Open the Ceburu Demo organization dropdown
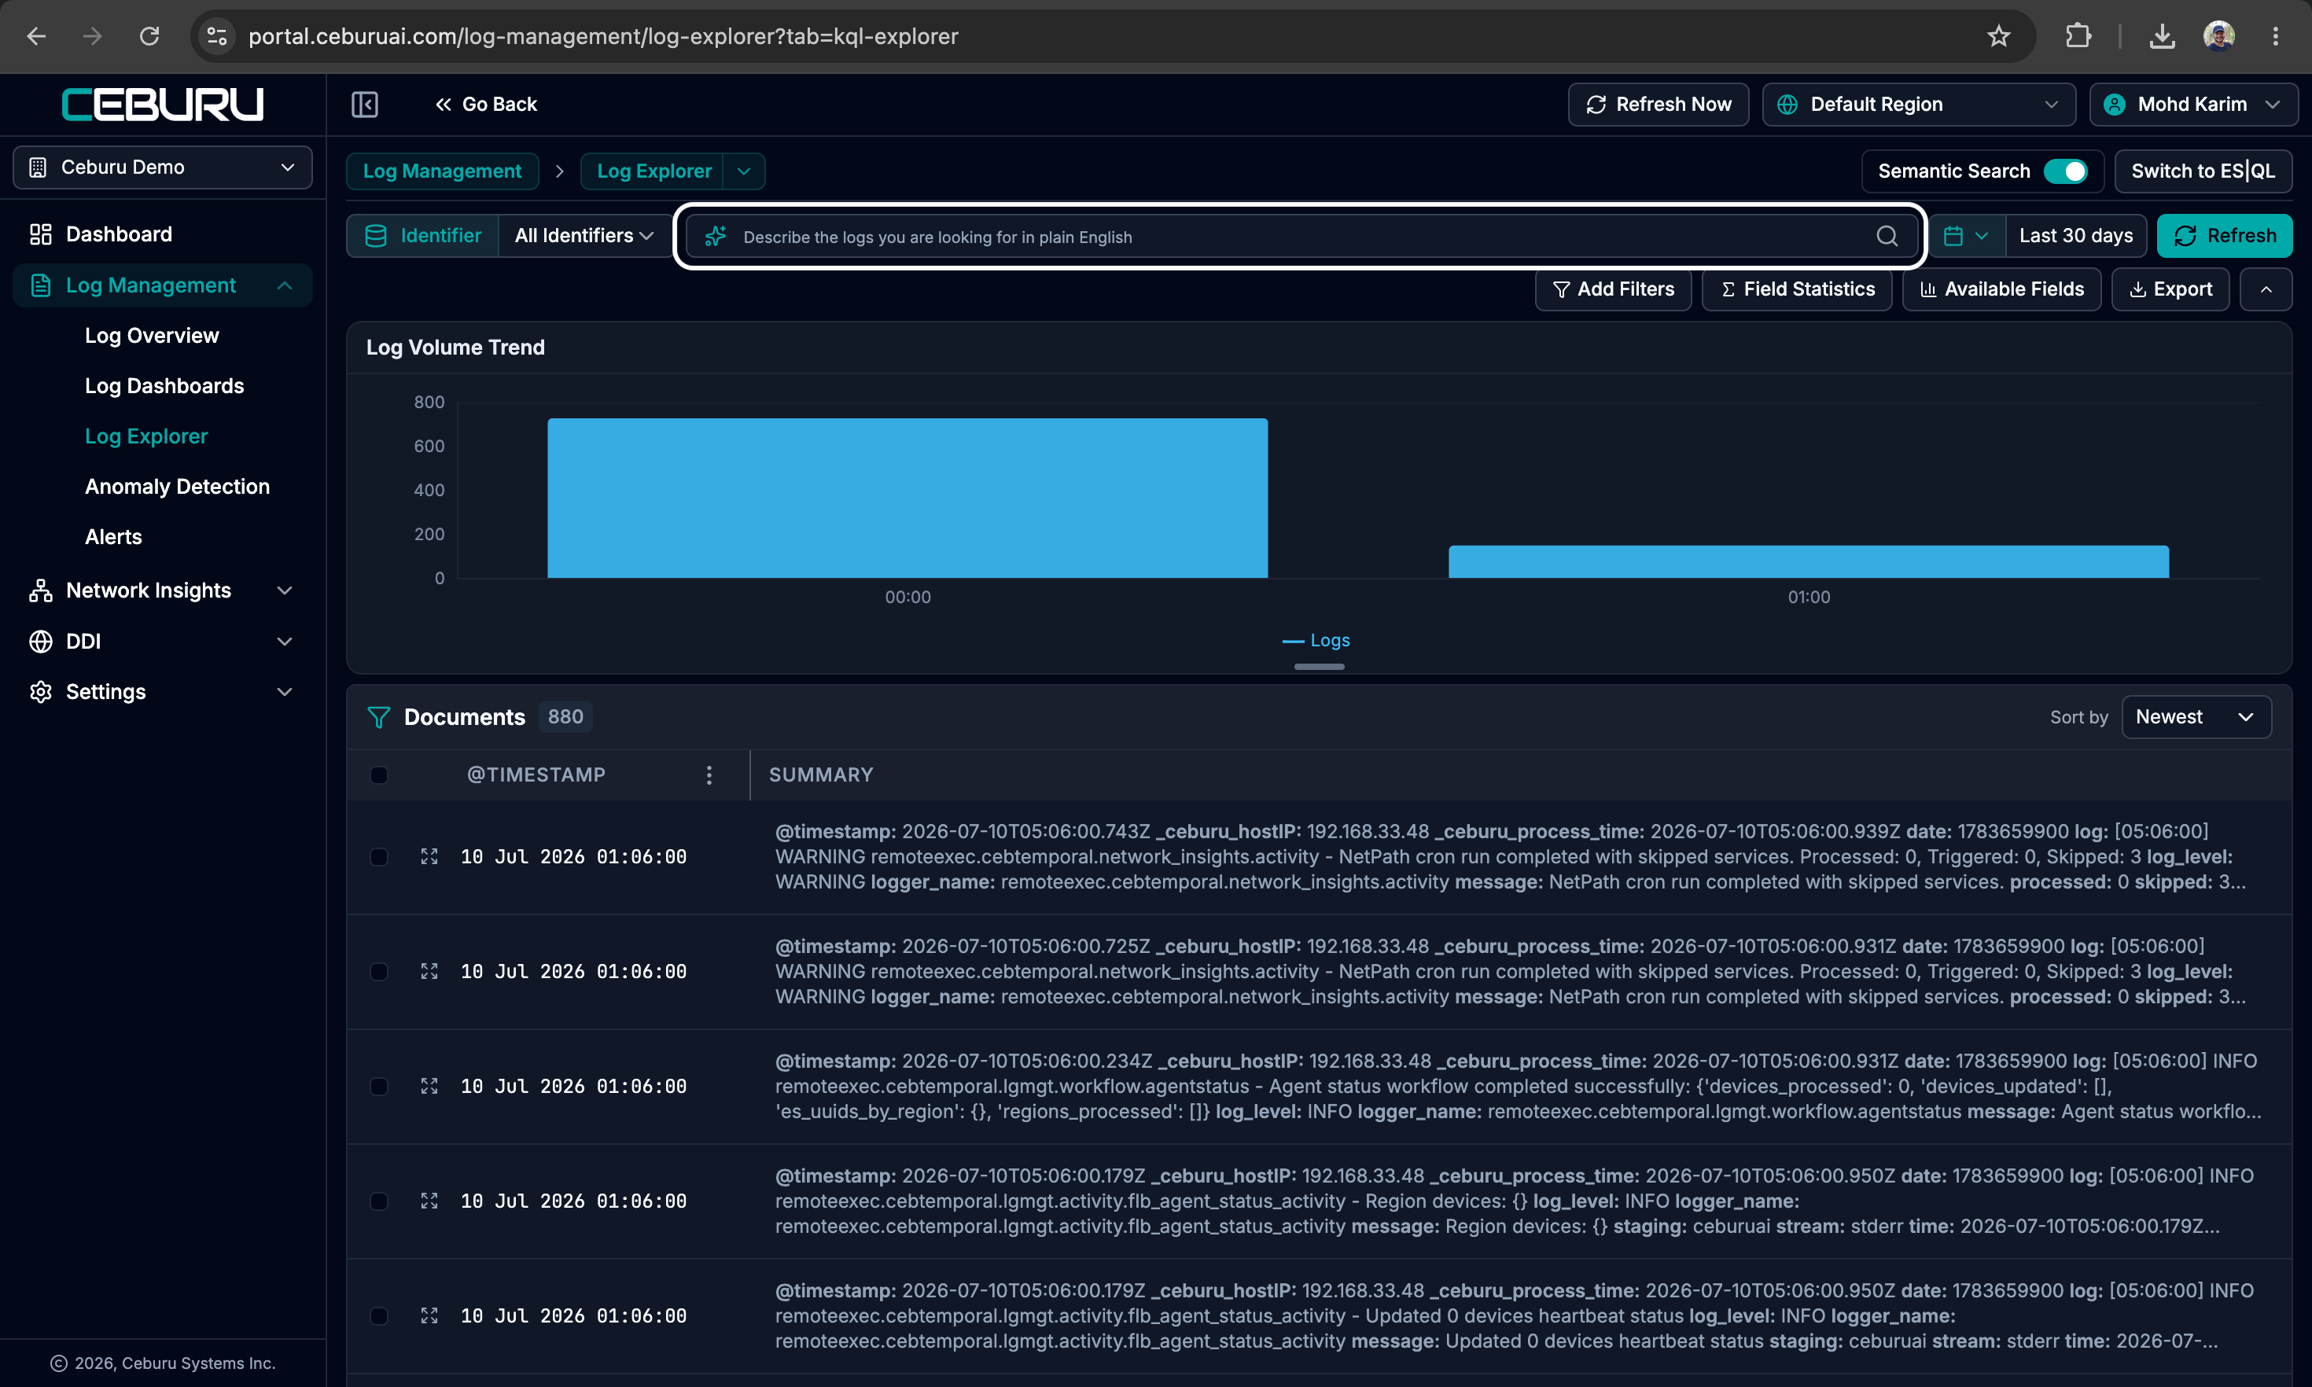Image resolution: width=2312 pixels, height=1387 pixels. pyautogui.click(x=163, y=167)
